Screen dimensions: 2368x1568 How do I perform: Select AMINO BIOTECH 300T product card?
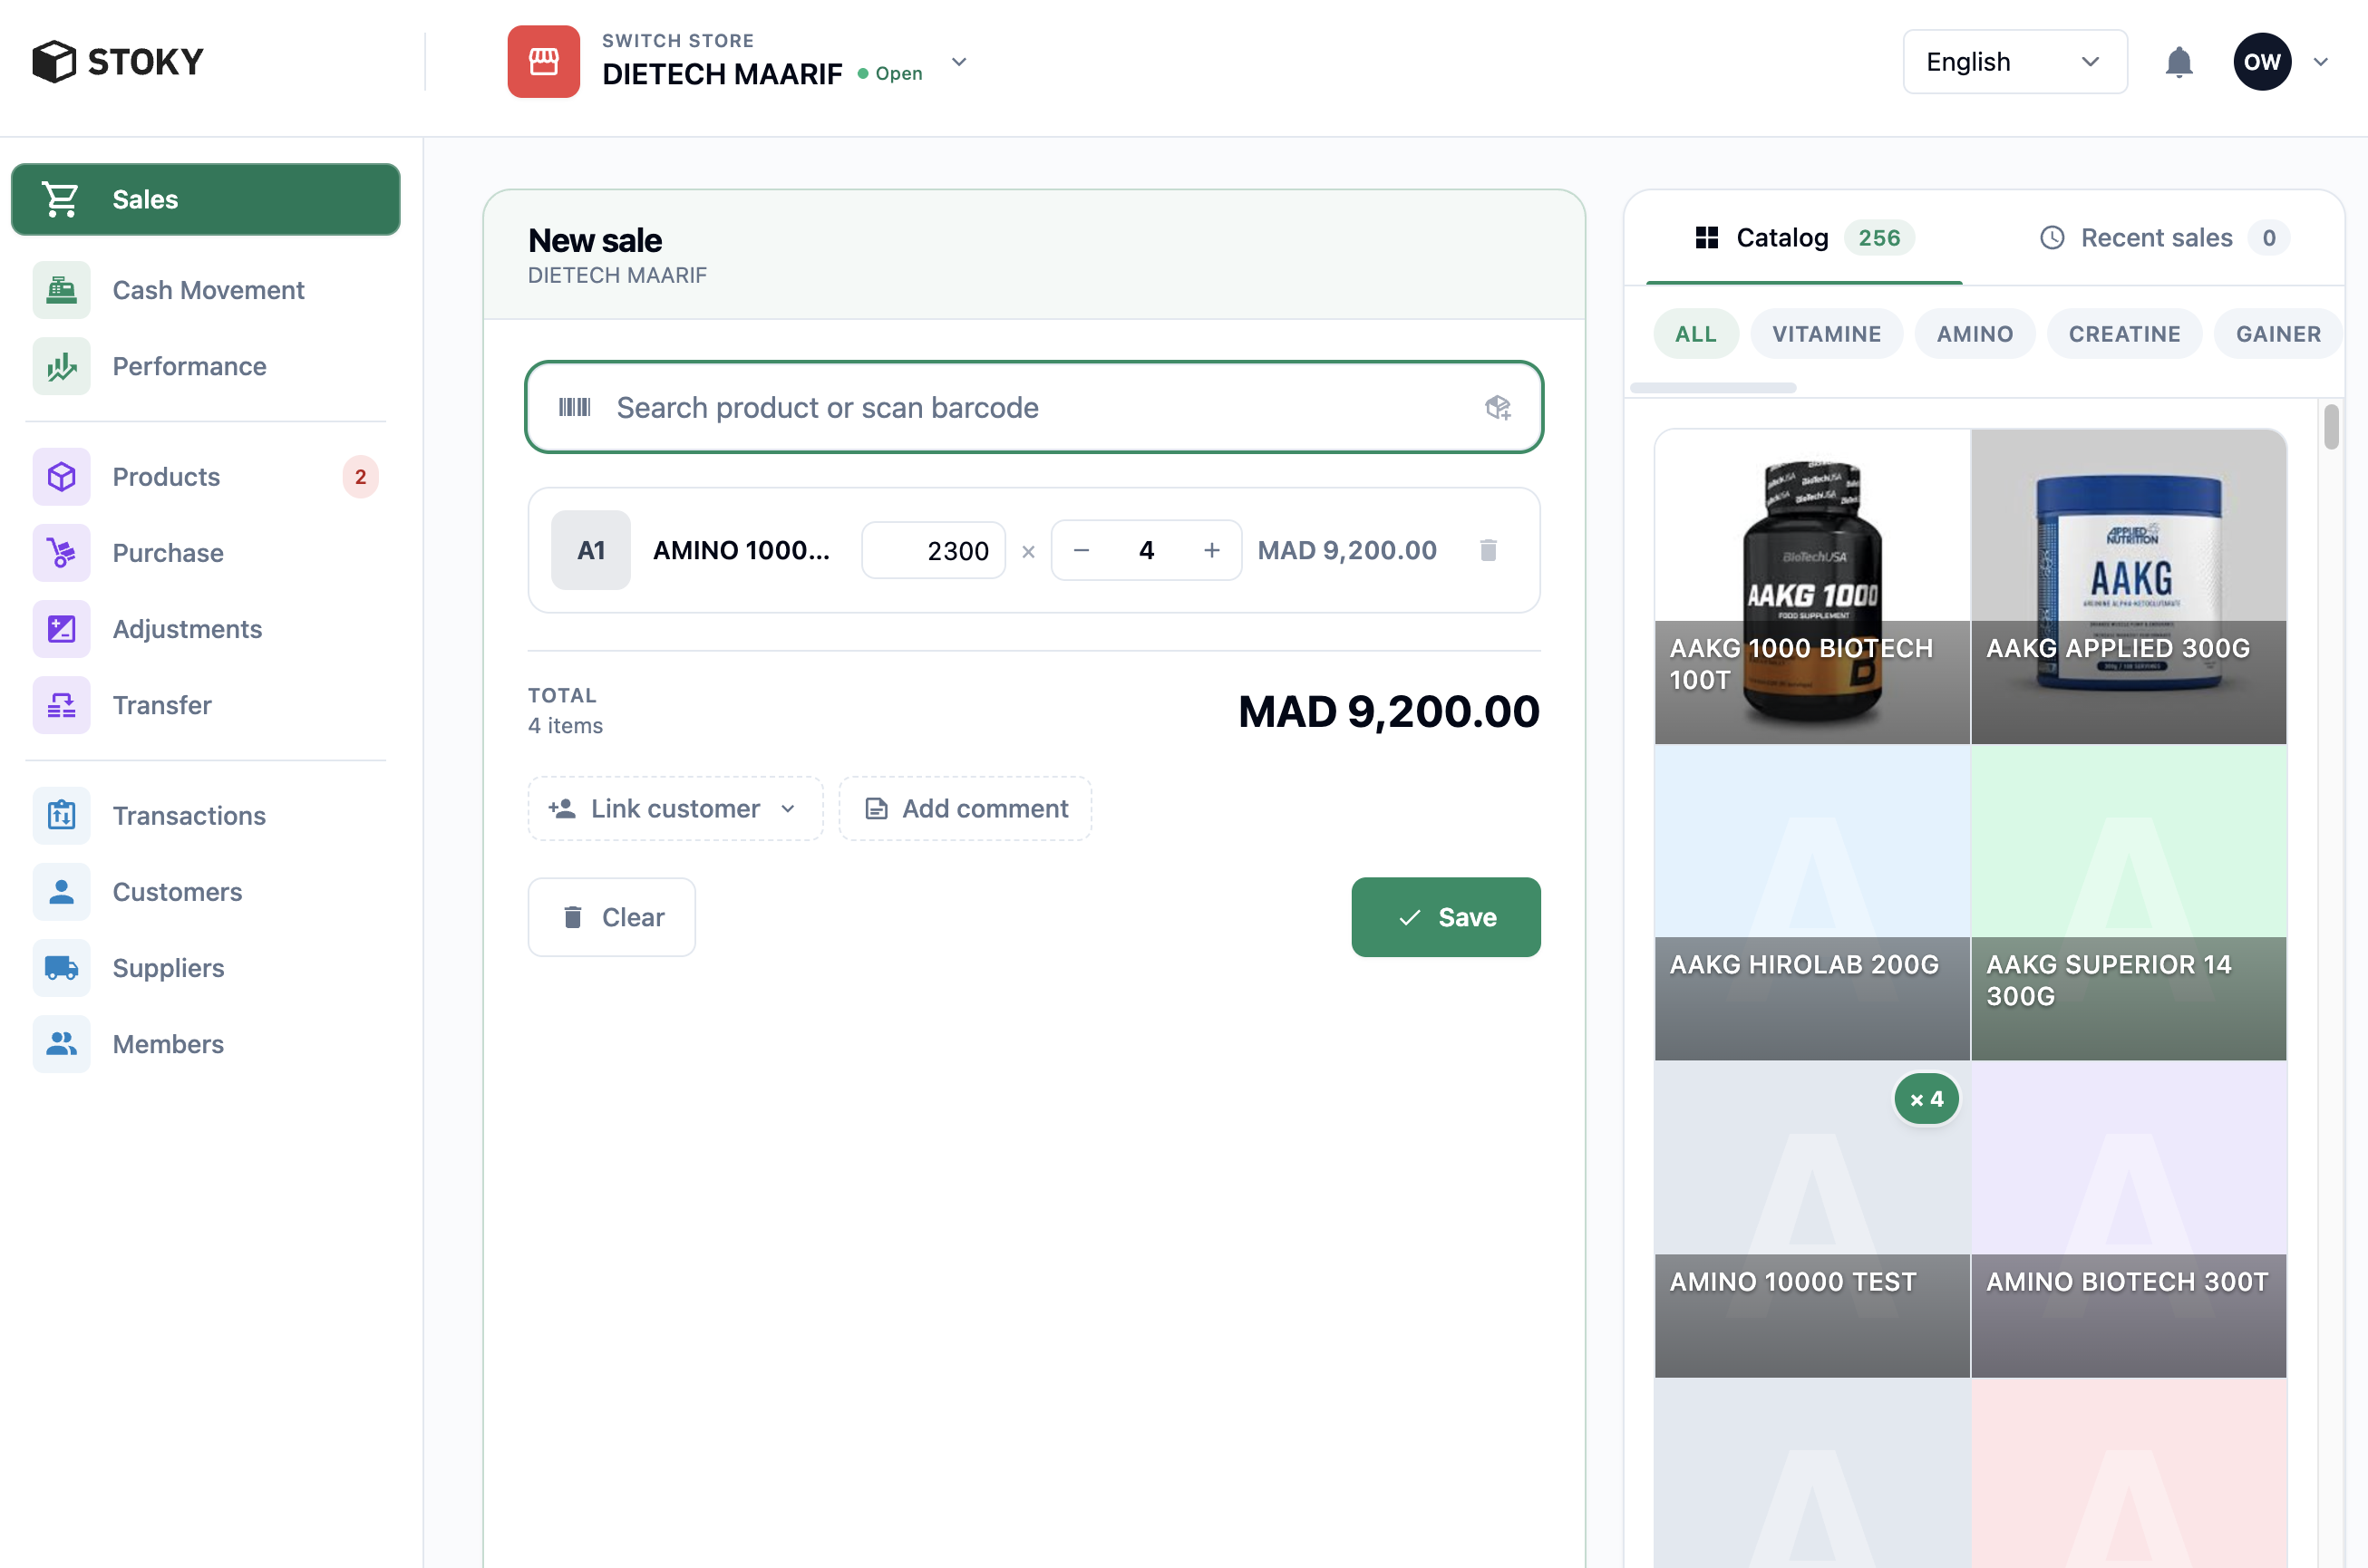[x=2129, y=1220]
